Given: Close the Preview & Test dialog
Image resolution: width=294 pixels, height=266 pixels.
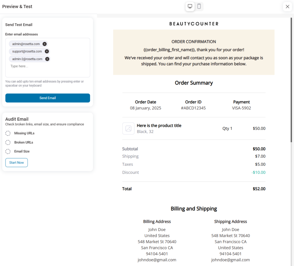Looking at the screenshot, I should (287, 6).
